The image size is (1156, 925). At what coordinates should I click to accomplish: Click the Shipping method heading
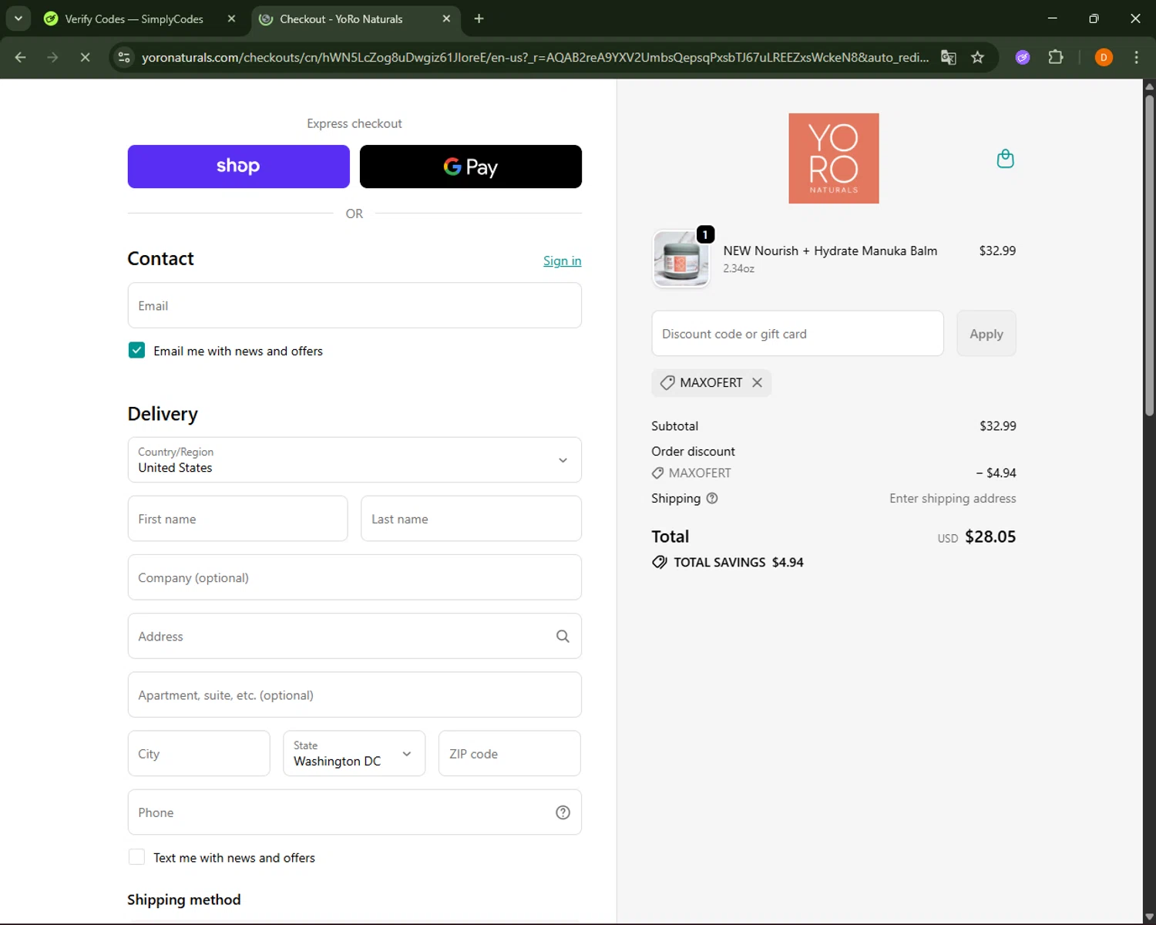(x=184, y=900)
